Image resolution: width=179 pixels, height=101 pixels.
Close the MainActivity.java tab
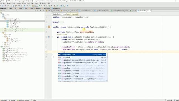(x=150, y=11)
